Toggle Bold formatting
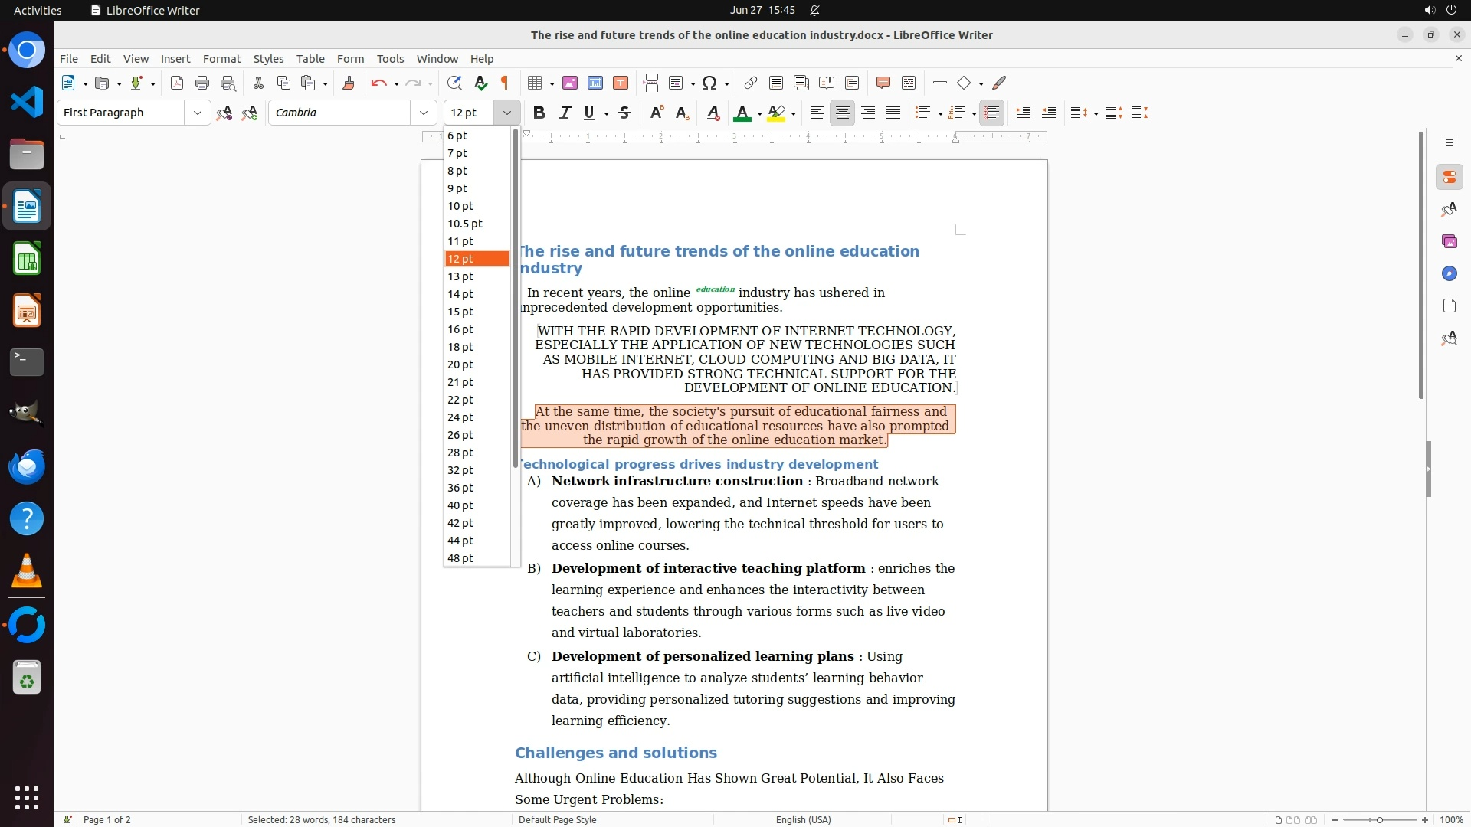Screen dimensions: 1471x827 [539, 113]
